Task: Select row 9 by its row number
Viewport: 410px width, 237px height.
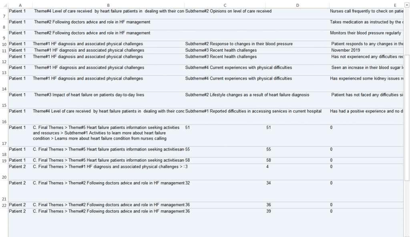Action: pyautogui.click(x=4, y=36)
